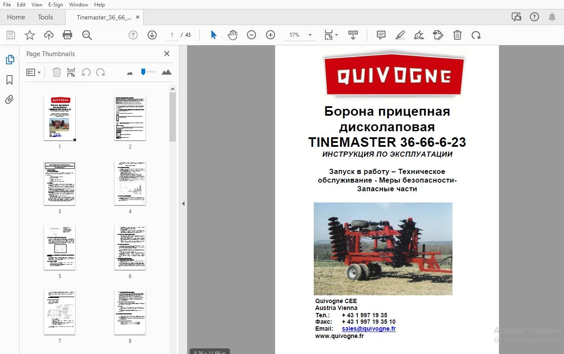Open the share with others icon
564x354 pixels.
point(516,17)
